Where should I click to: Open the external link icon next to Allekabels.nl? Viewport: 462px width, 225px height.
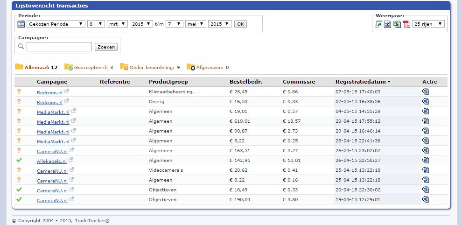tap(71, 160)
